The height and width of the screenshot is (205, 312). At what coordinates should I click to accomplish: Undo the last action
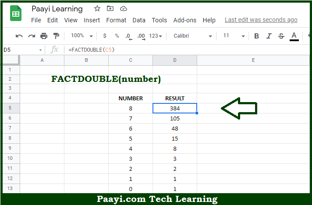click(19, 36)
